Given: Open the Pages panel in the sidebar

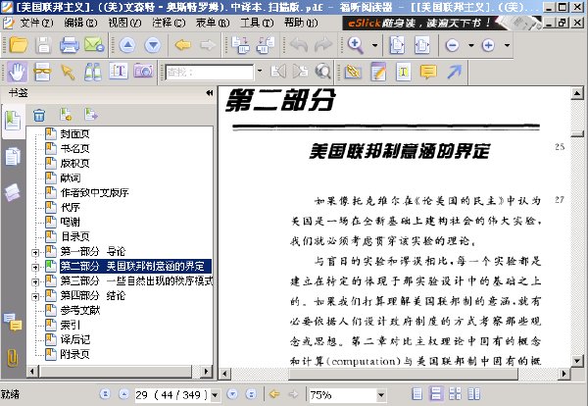Looking at the screenshot, I should [13, 157].
